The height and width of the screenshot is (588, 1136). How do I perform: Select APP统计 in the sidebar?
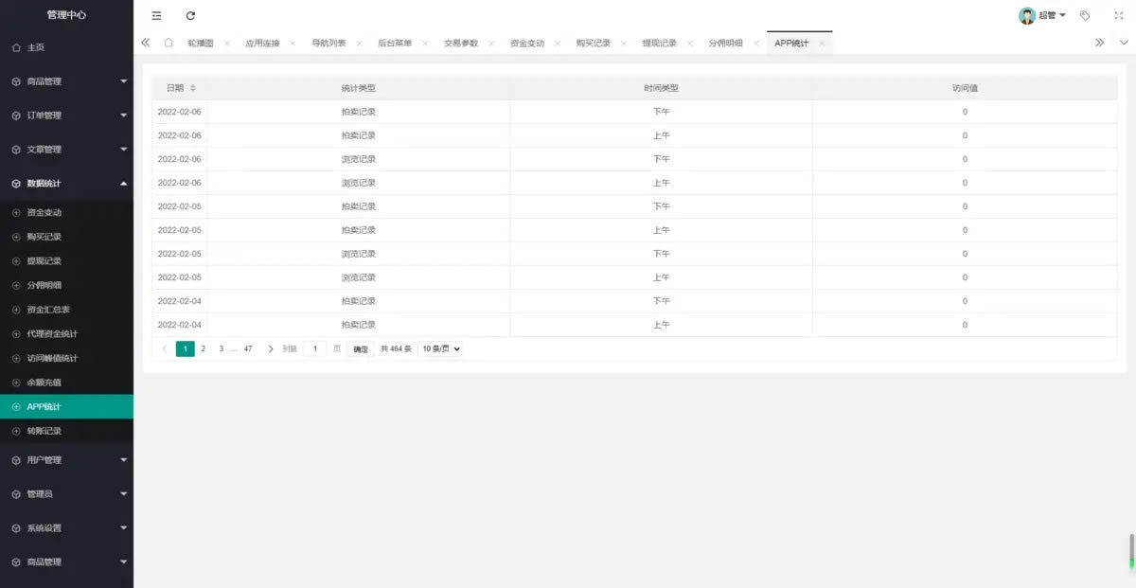click(x=66, y=407)
